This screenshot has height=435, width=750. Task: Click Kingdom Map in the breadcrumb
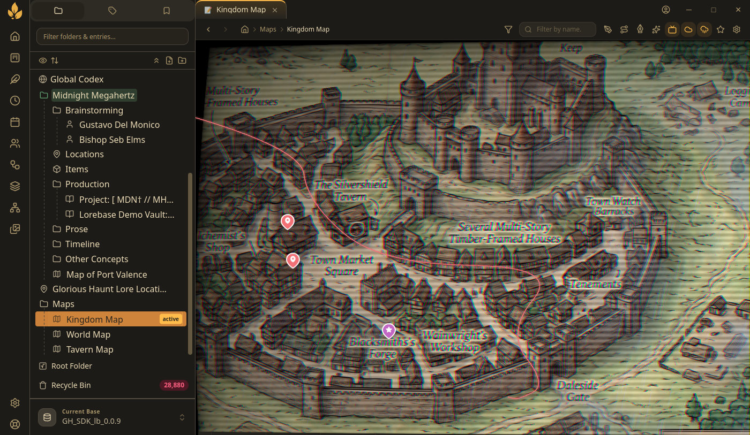[308, 29]
